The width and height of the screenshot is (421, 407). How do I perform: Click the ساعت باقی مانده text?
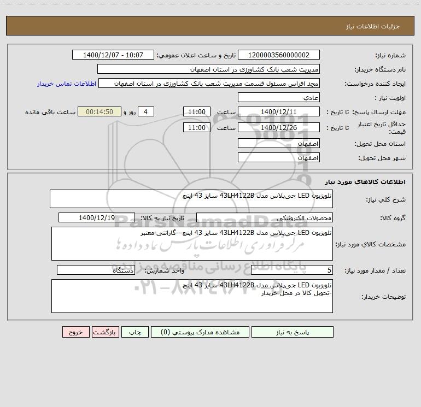(x=50, y=112)
